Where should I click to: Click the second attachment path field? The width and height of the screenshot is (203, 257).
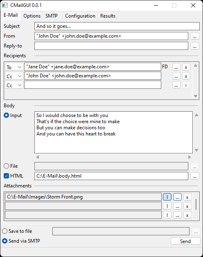point(83,206)
